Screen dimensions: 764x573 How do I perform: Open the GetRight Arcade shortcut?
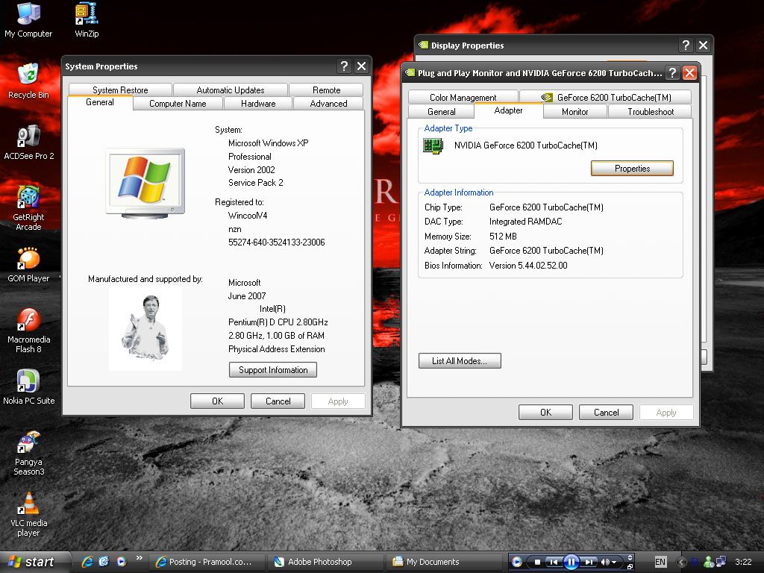pyautogui.click(x=28, y=198)
